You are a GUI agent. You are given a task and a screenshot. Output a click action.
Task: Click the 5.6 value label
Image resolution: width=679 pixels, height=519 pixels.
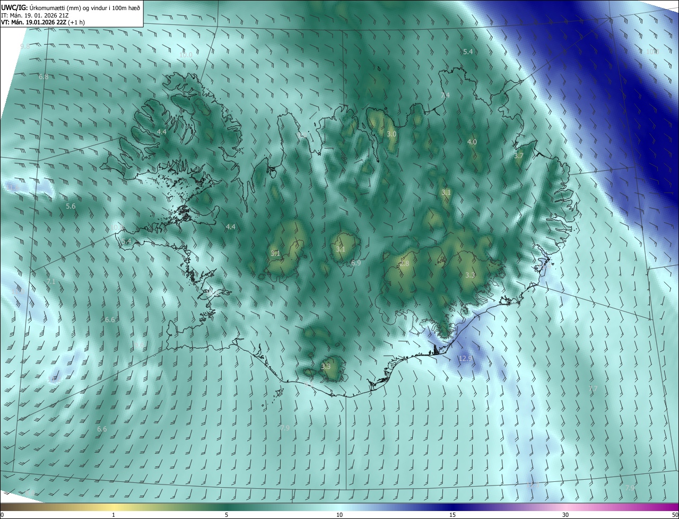coord(71,206)
